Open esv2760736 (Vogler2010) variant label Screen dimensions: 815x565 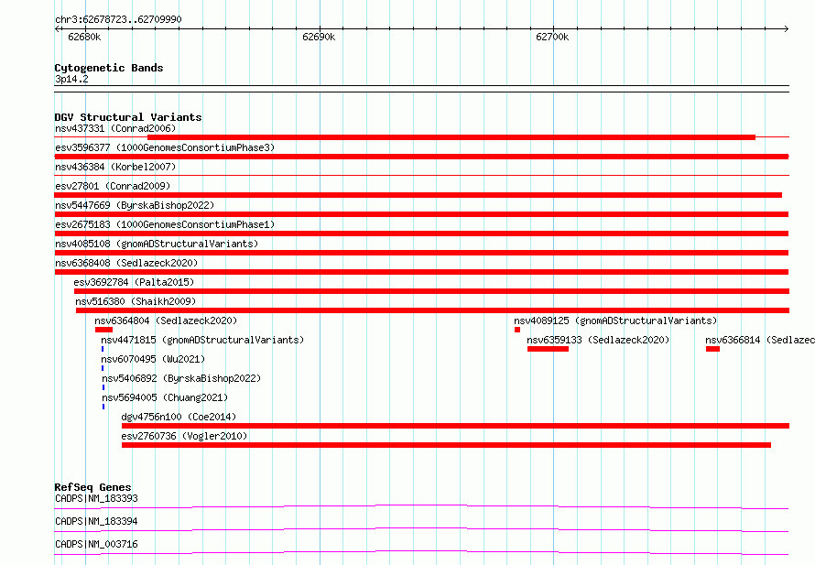184,436
